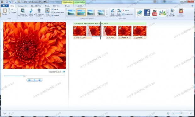
Task: Select the OYUNCUL... caption strip
Action: [x=125, y=38]
